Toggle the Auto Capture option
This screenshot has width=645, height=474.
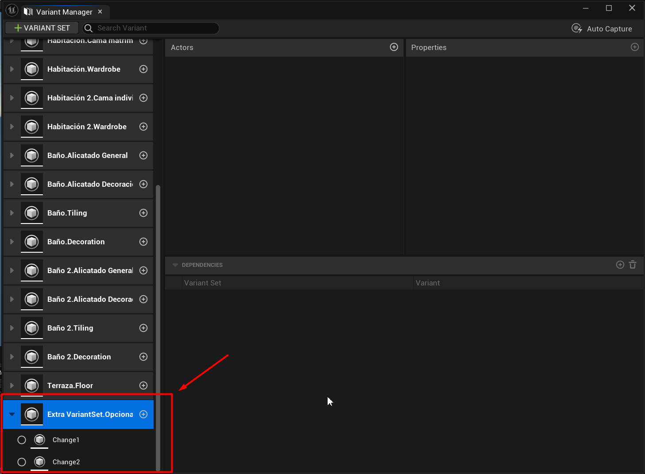pyautogui.click(x=602, y=29)
